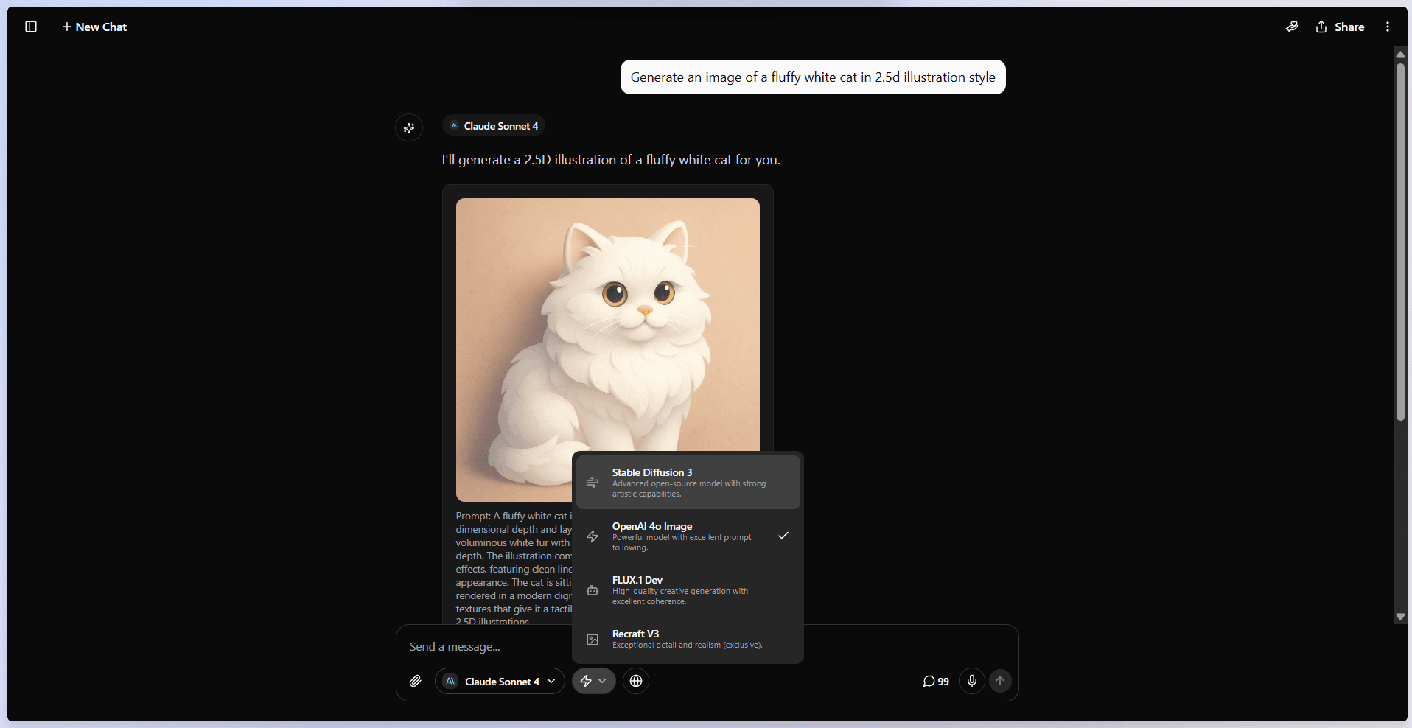Click the checkmark next to OpenAI 4o Image
The width and height of the screenshot is (1412, 728).
pos(783,536)
